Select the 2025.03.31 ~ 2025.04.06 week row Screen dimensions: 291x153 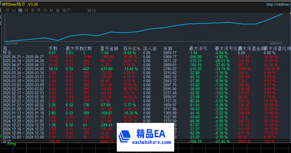(x=23, y=69)
